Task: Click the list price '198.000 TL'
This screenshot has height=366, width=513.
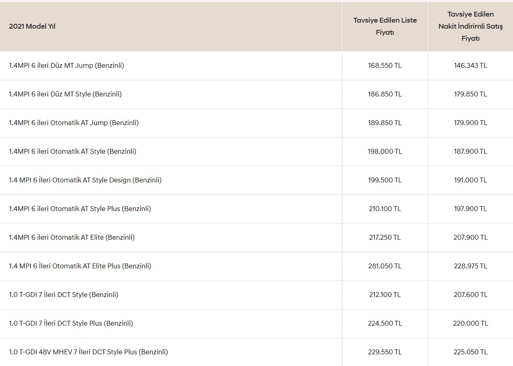Action: (x=385, y=151)
